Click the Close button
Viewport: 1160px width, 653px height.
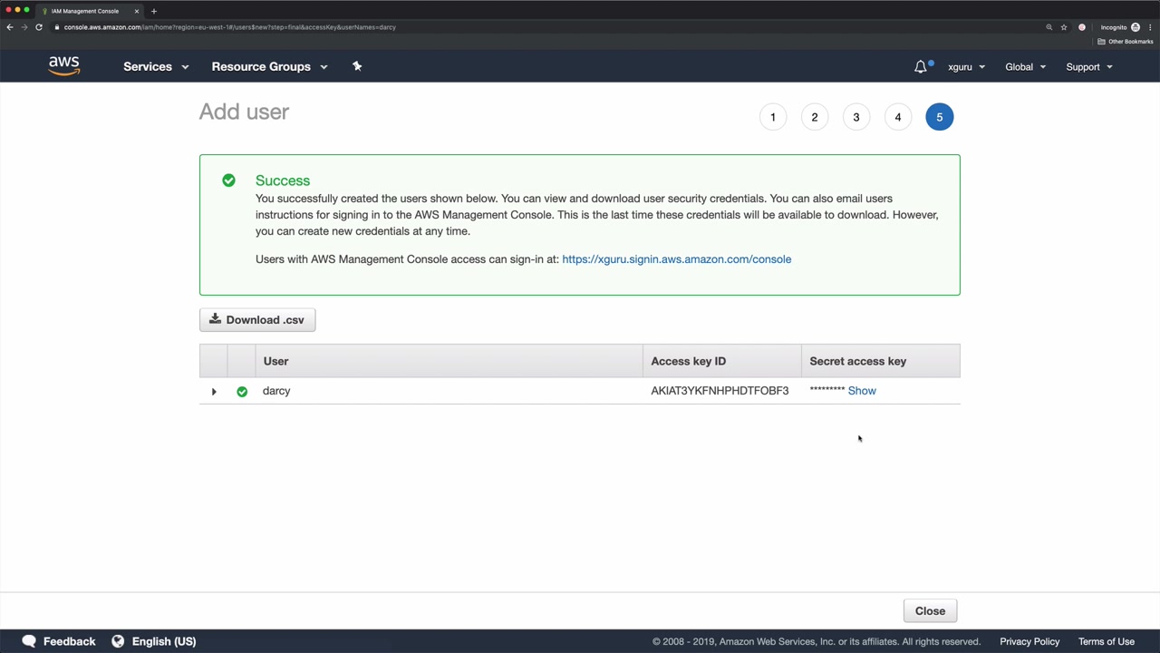point(930,611)
